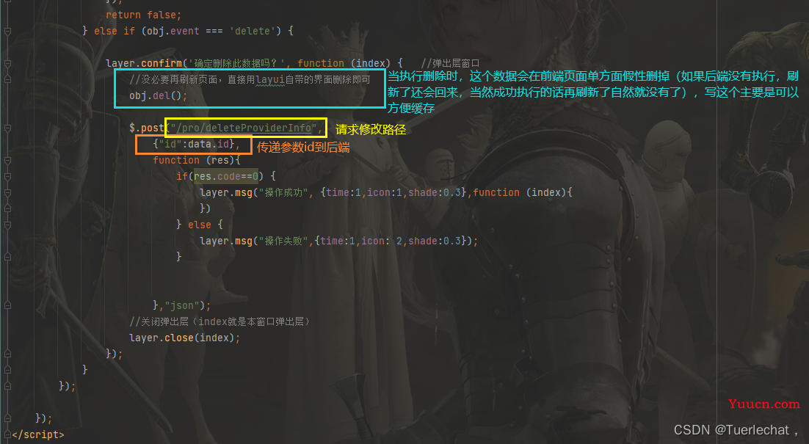Click the "obj.del();" statement
The width and height of the screenshot is (809, 444).
click(159, 95)
